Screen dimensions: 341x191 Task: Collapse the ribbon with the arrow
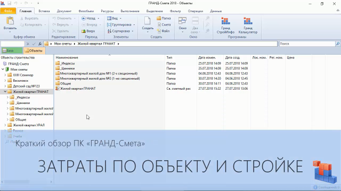[338, 10]
